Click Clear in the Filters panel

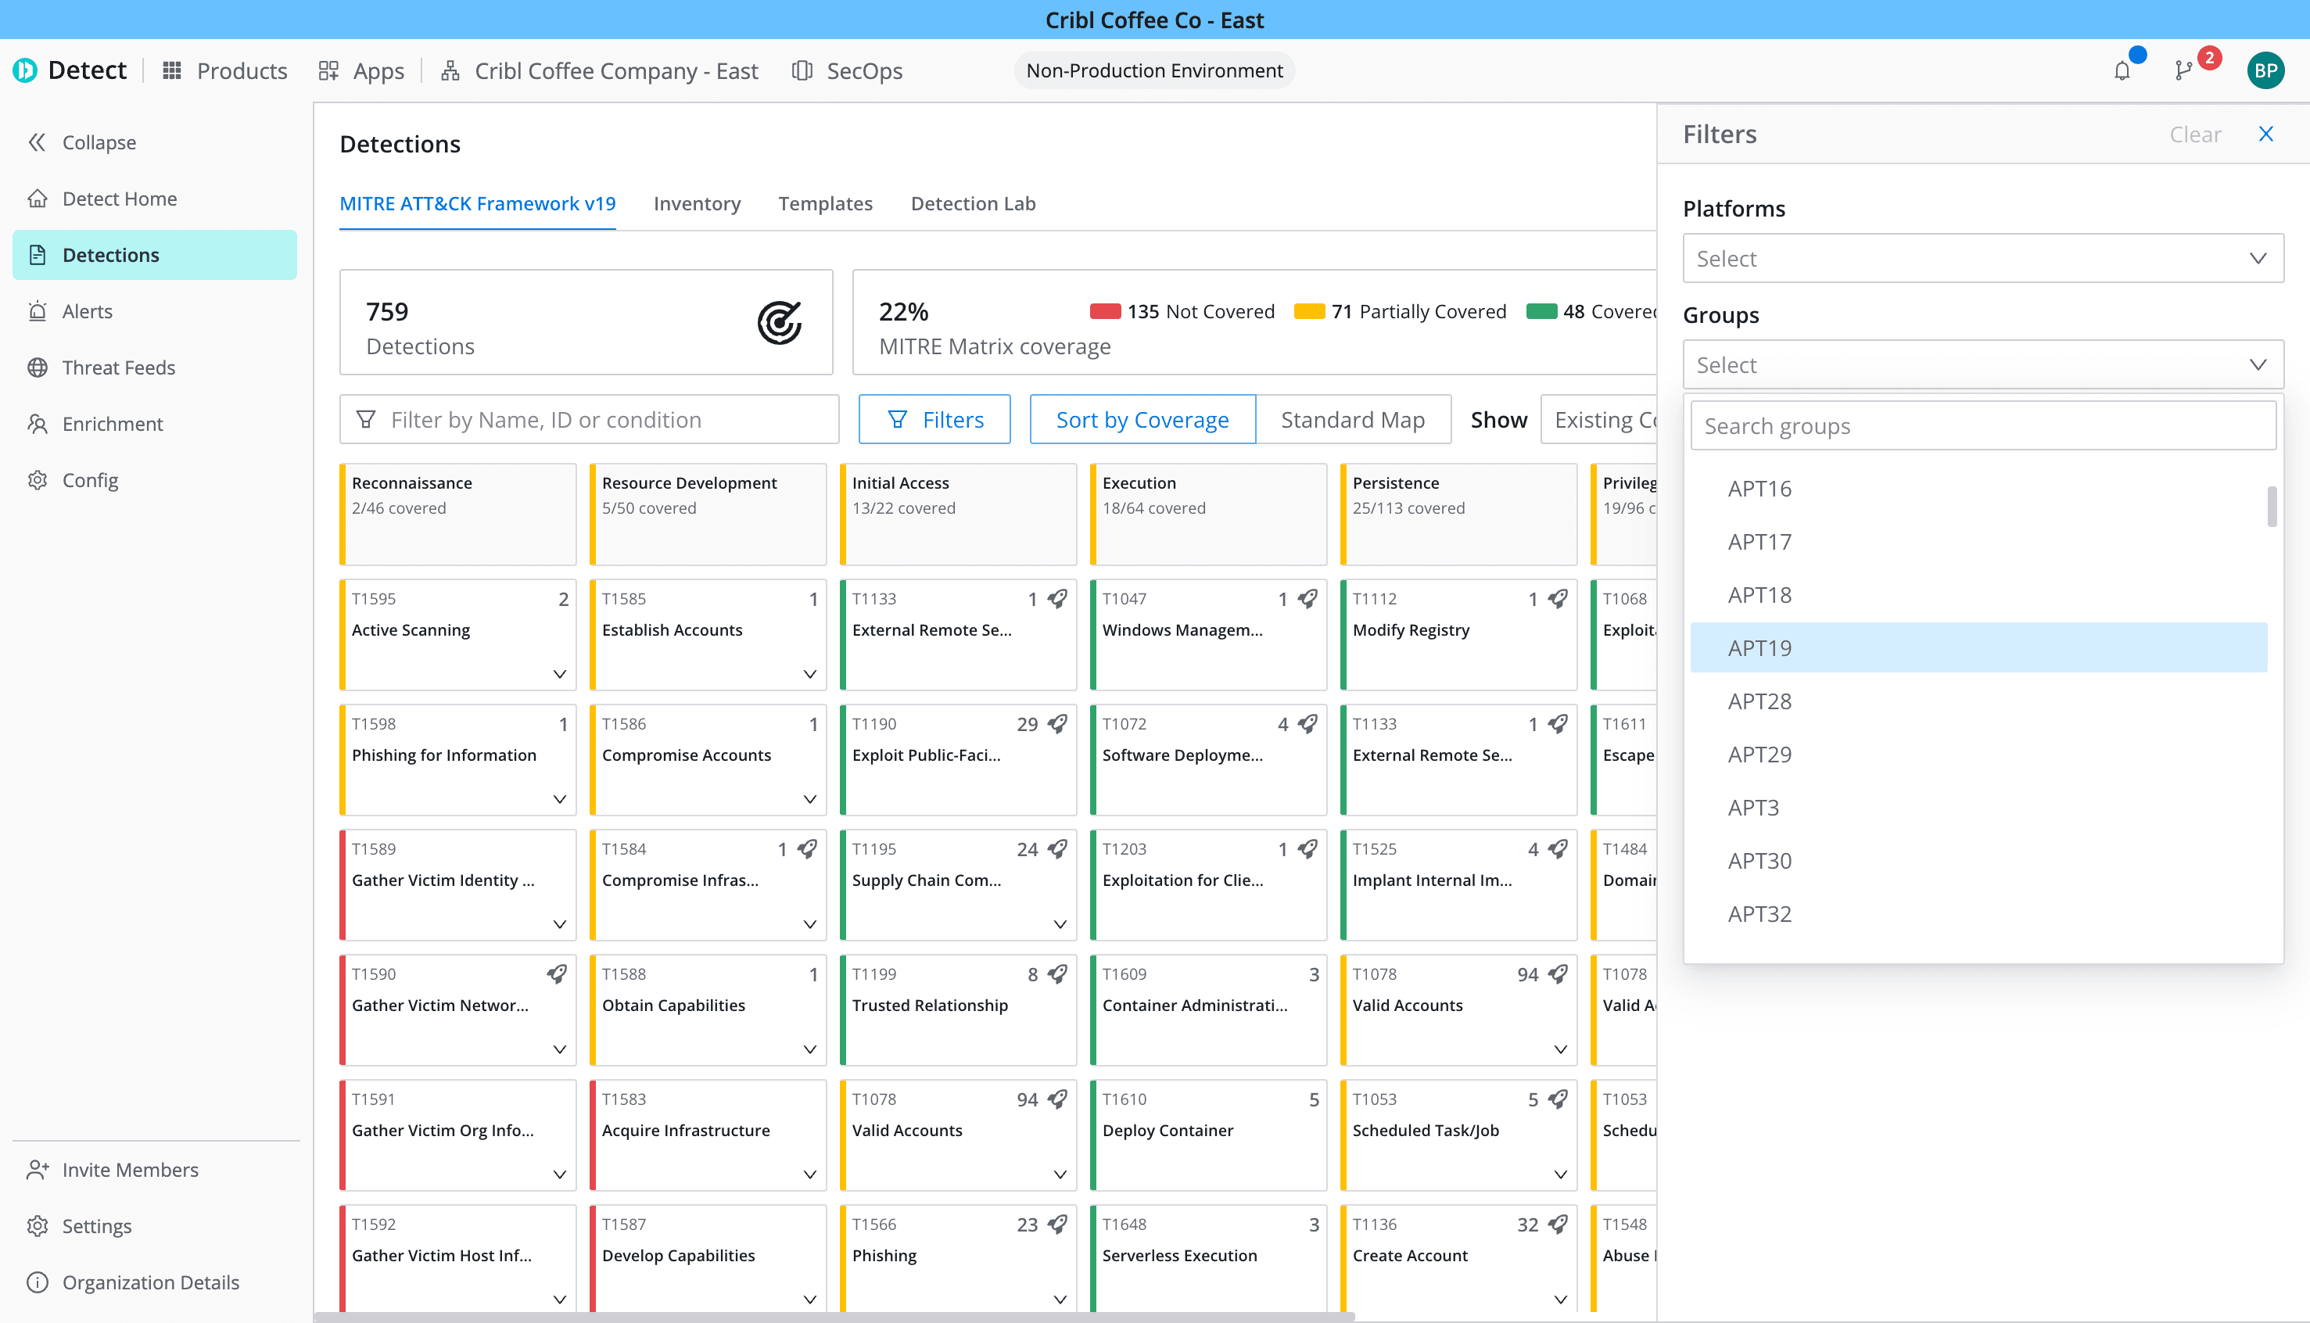2196,134
